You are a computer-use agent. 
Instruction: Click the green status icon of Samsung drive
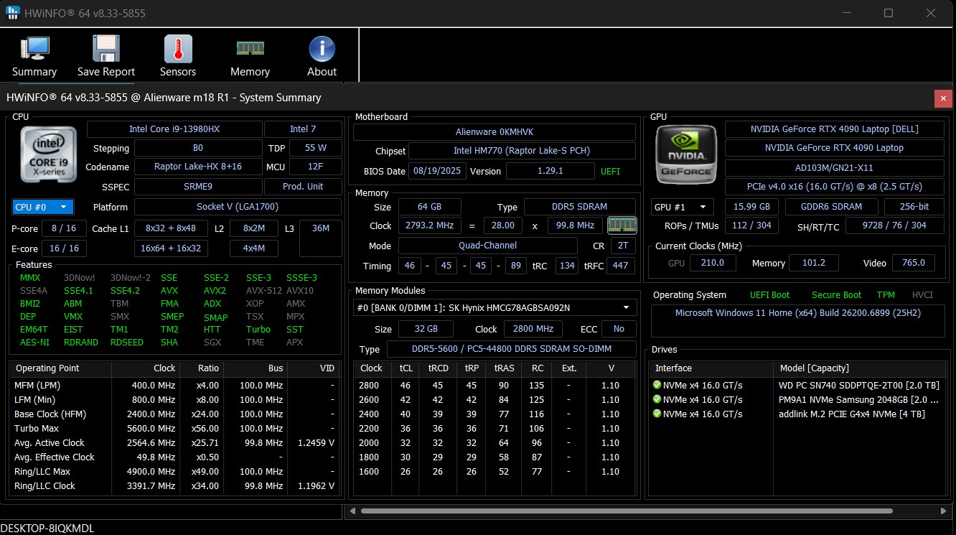[657, 400]
